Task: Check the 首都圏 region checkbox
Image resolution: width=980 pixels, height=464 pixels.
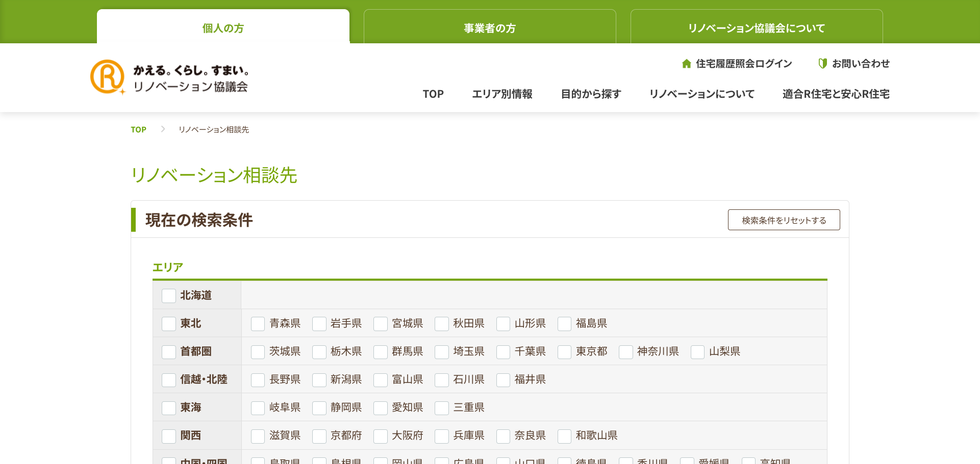Action: point(169,352)
